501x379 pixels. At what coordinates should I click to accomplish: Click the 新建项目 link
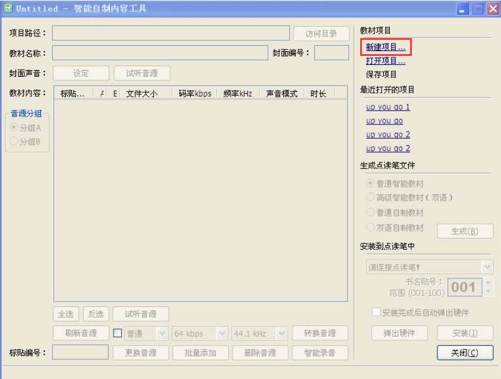coord(386,46)
